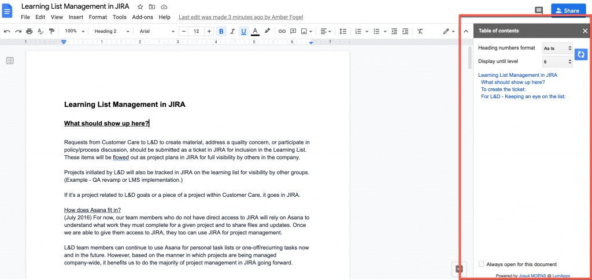This screenshot has width=592, height=280.
Task: Run spell check icon
Action: tap(40, 31)
